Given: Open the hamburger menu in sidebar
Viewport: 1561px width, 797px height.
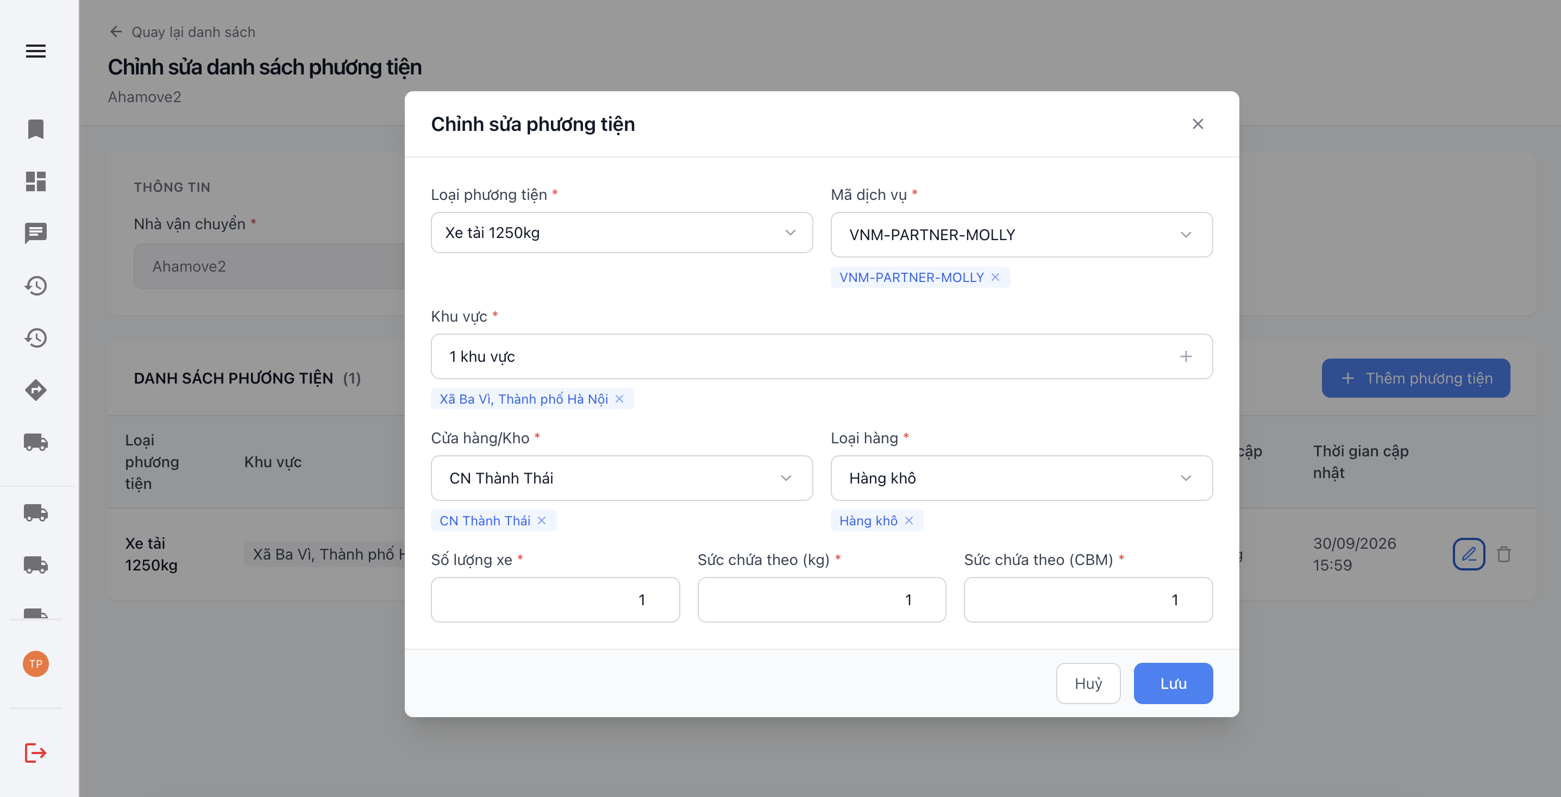Looking at the screenshot, I should pos(36,51).
